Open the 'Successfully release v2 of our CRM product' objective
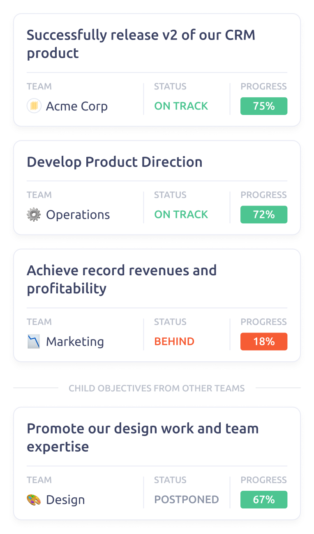The width and height of the screenshot is (314, 534). click(x=141, y=44)
